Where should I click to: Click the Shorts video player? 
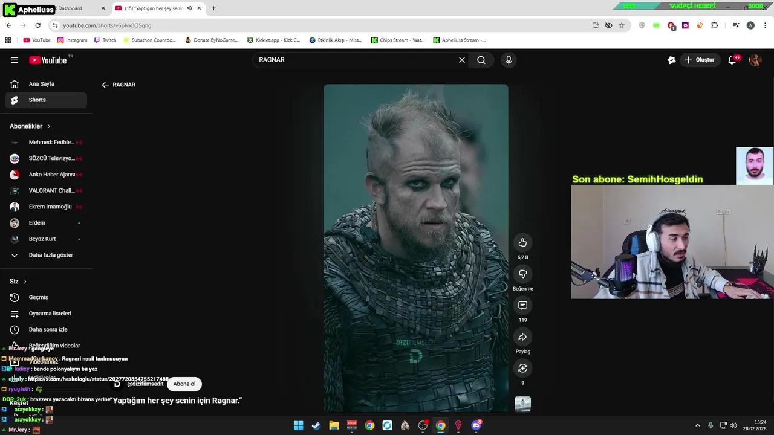click(x=416, y=248)
